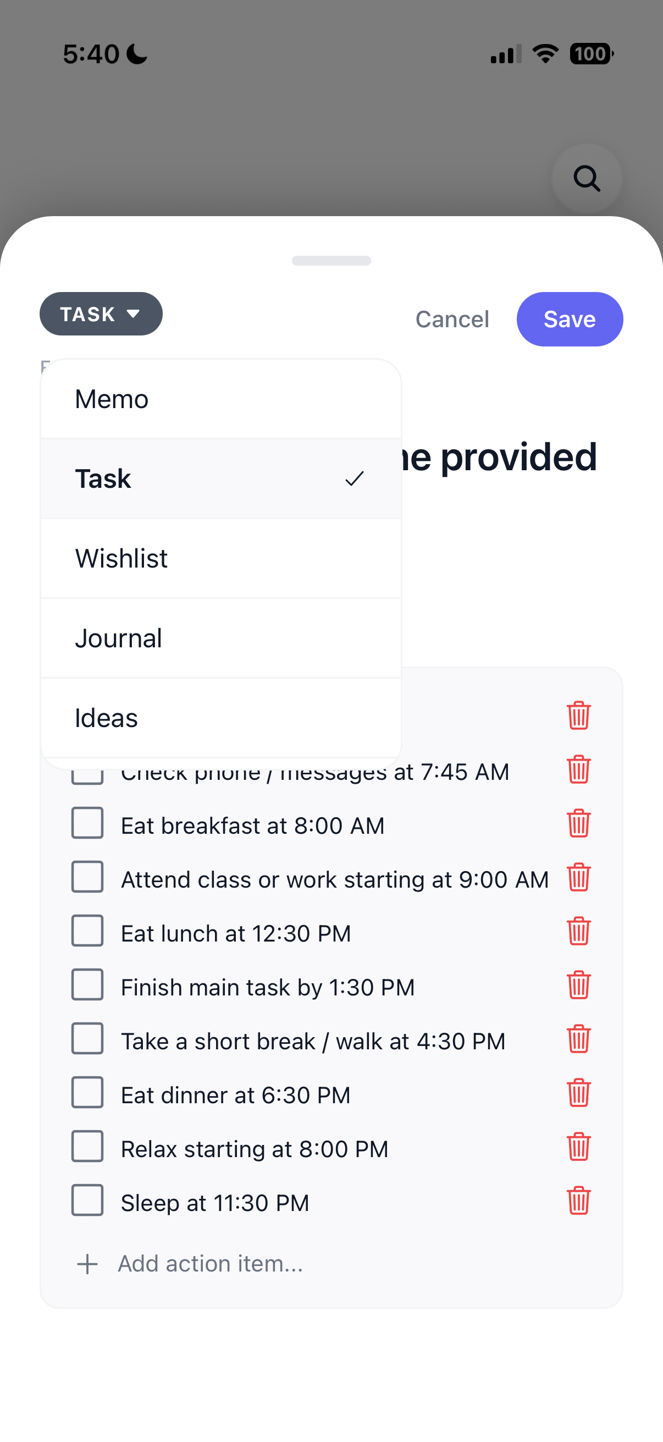This screenshot has height=1442, width=663.
Task: Delete the Relax starting at 8:00 PM item
Action: (x=578, y=1147)
